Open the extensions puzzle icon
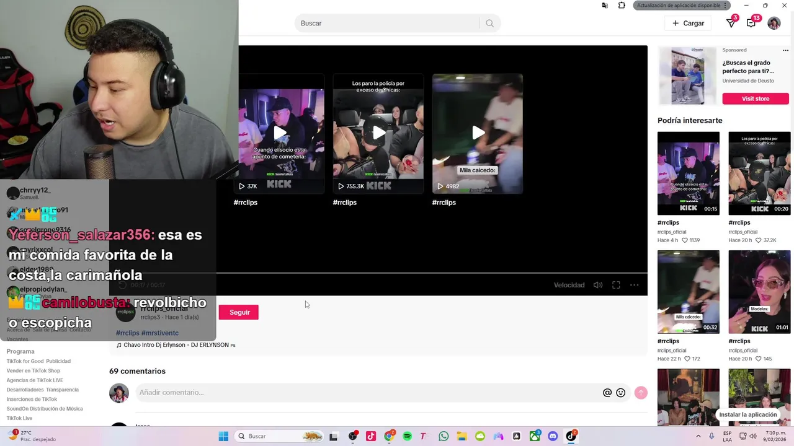 (622, 6)
